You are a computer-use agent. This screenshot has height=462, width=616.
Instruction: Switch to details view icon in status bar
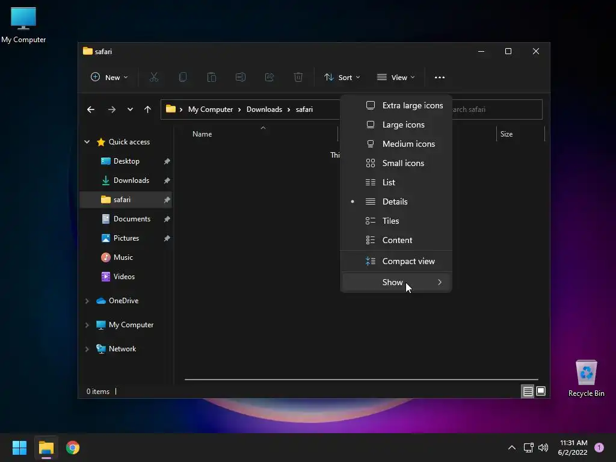click(528, 391)
